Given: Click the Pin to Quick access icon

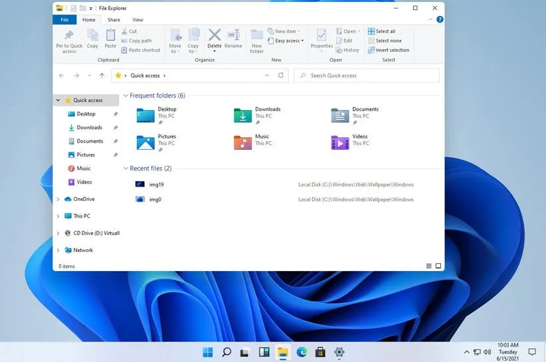Looking at the screenshot, I should click(69, 37).
